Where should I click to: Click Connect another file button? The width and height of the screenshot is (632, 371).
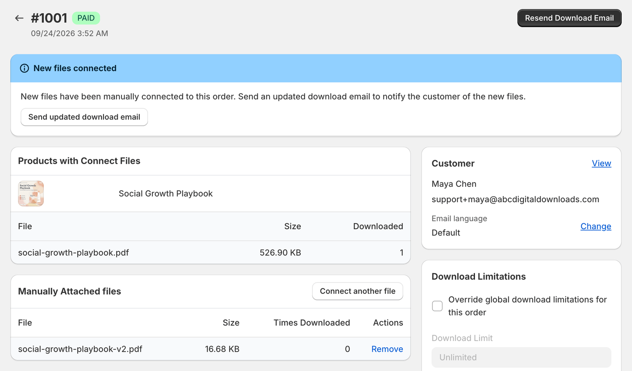point(357,291)
